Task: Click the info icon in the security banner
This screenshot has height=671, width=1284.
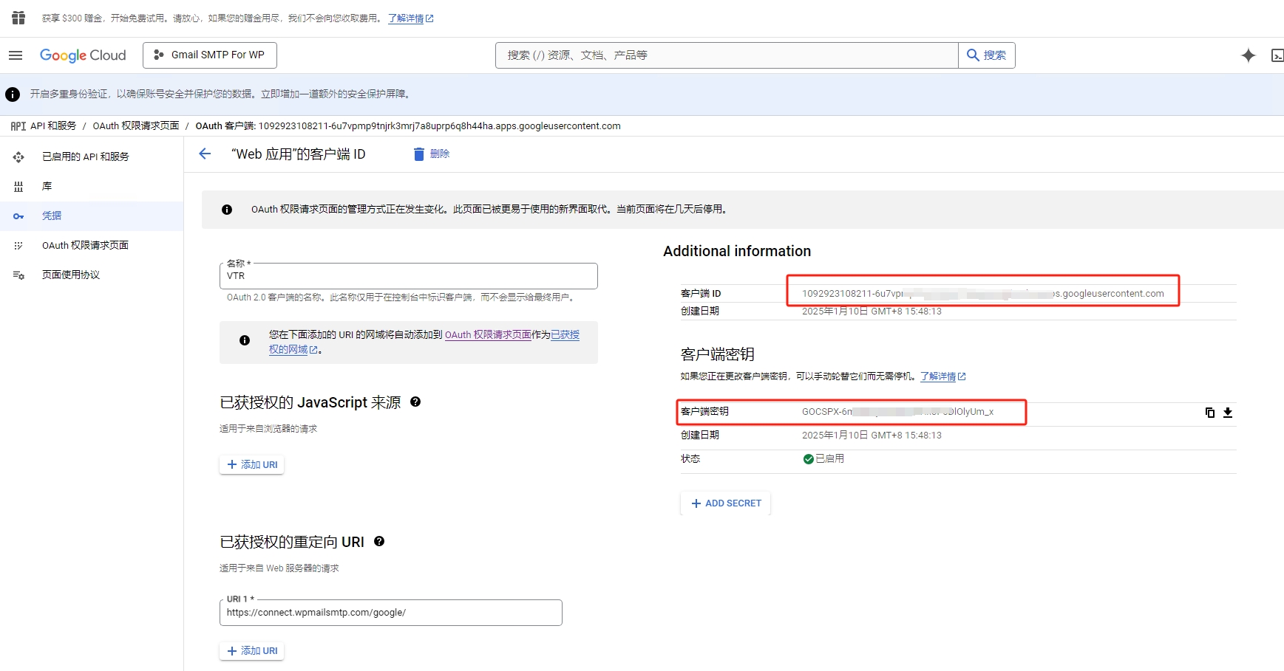Action: (13, 94)
